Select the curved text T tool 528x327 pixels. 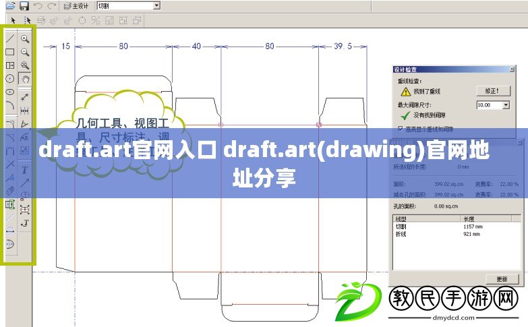[x=24, y=223]
